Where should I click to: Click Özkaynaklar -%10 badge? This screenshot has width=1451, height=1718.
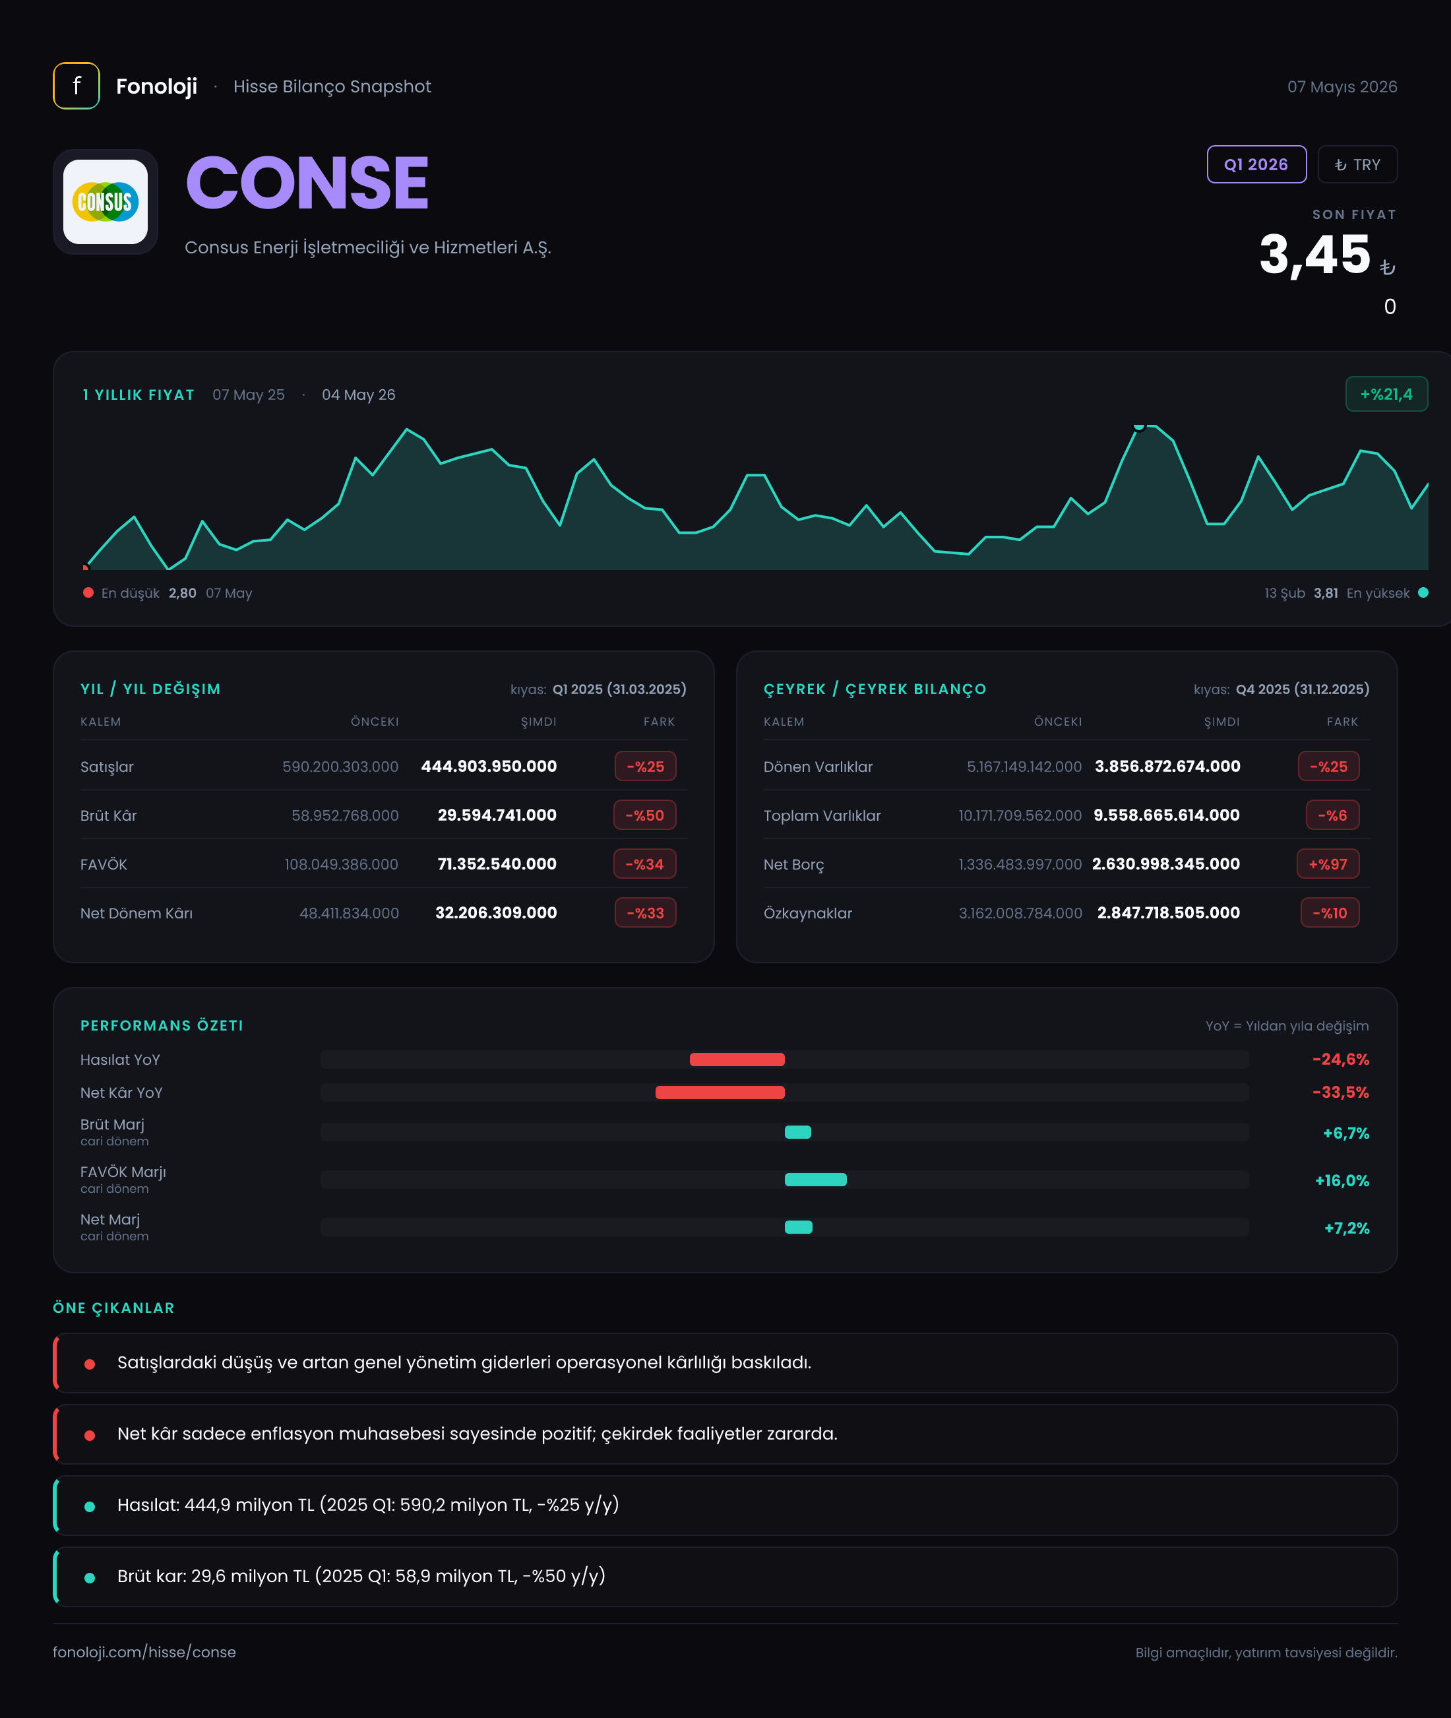[x=1330, y=912]
